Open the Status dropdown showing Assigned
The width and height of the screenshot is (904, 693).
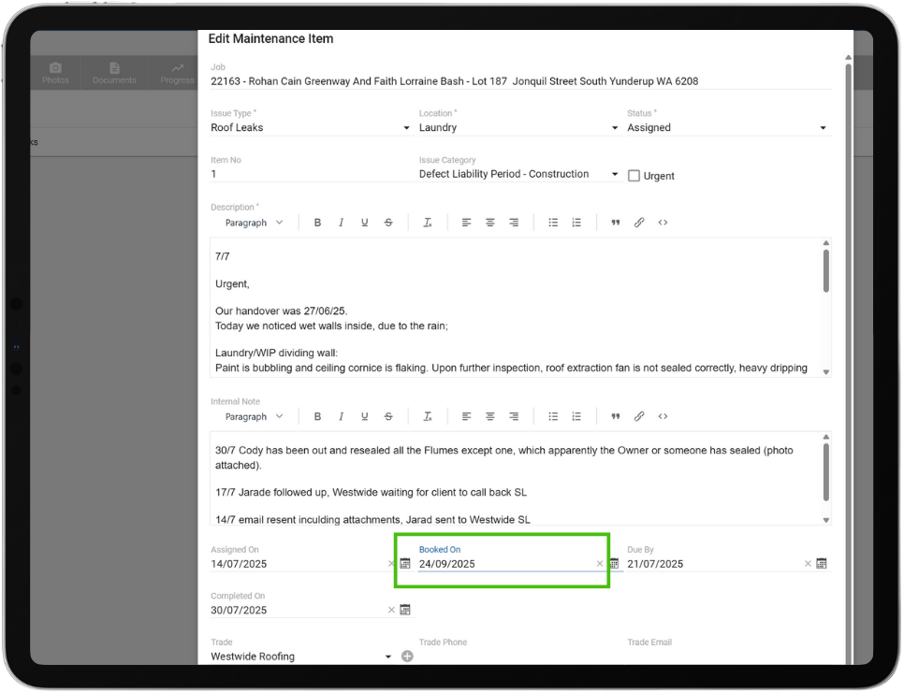click(x=728, y=128)
